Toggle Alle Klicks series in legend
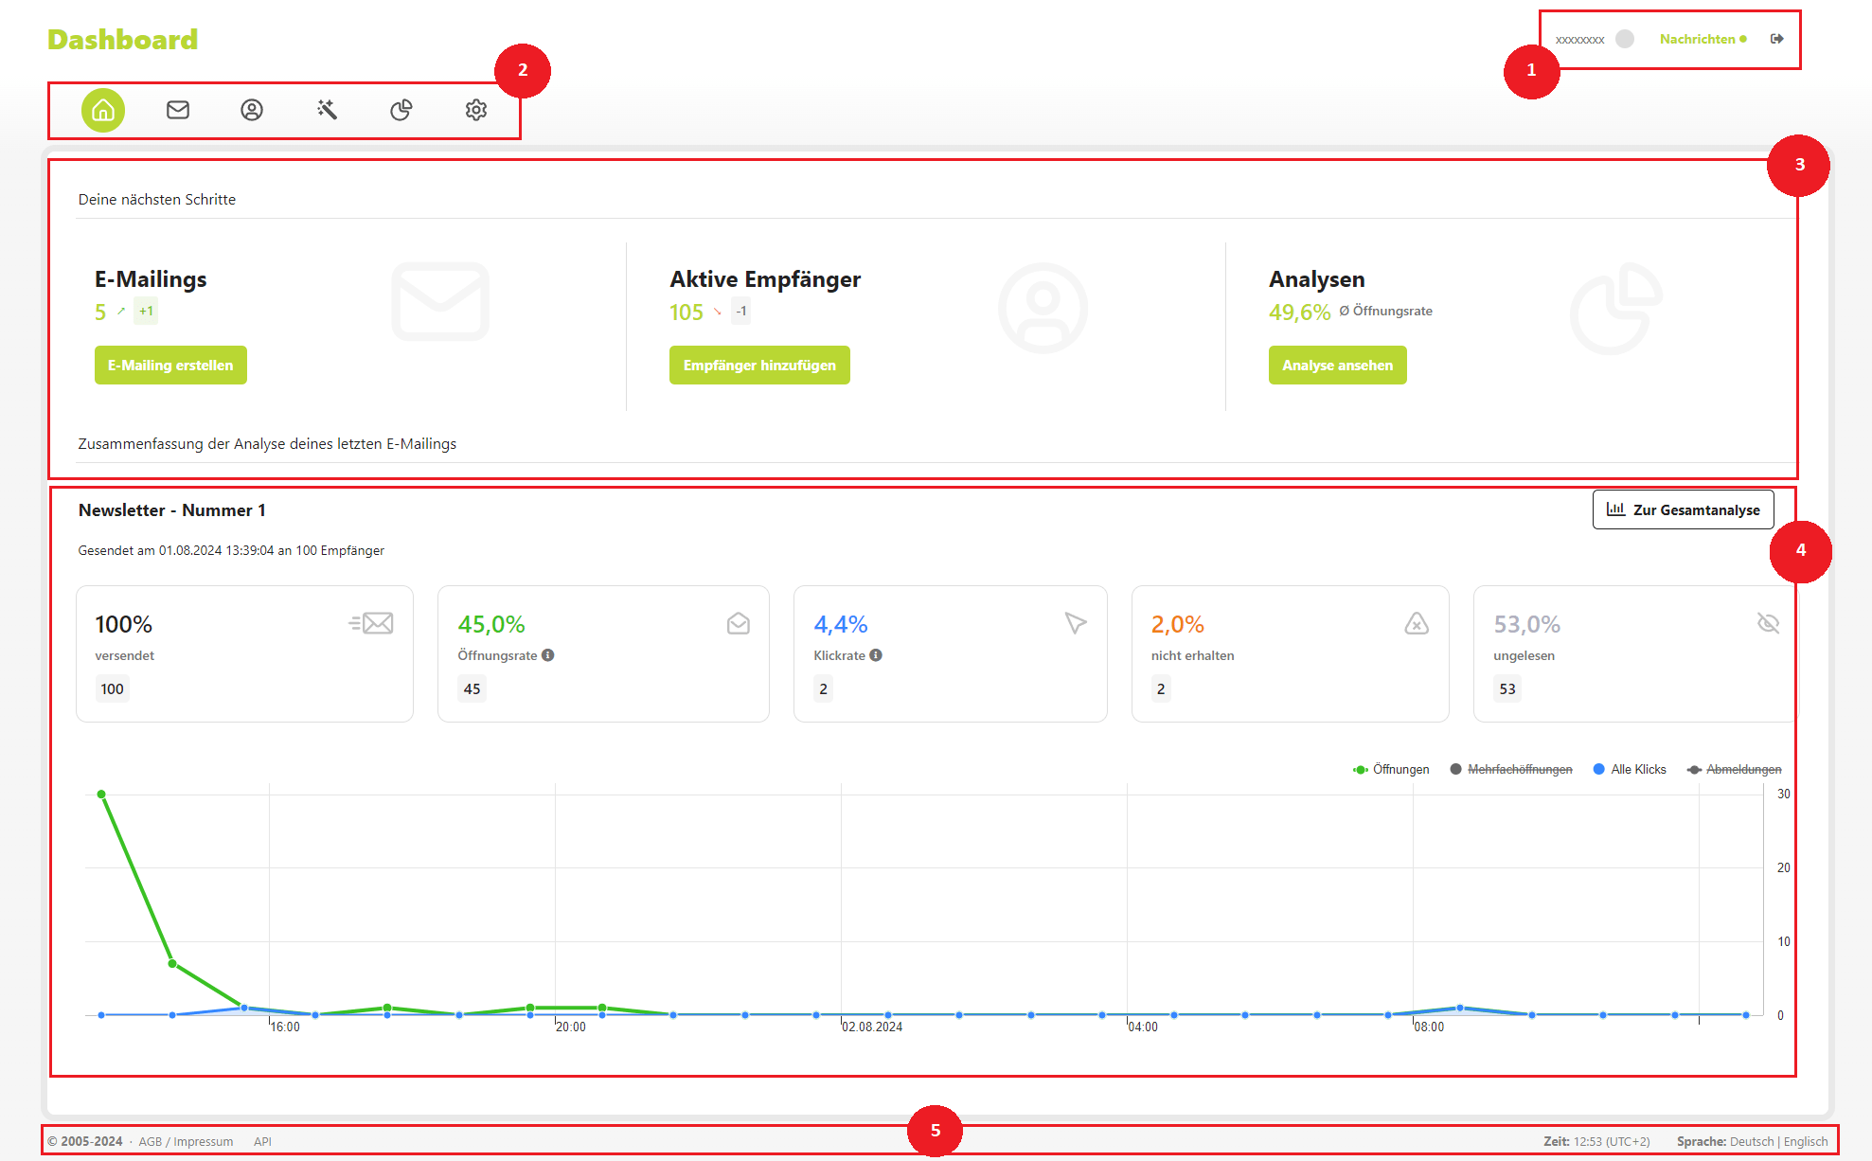Viewport: 1872px width, 1161px height. [x=1637, y=769]
